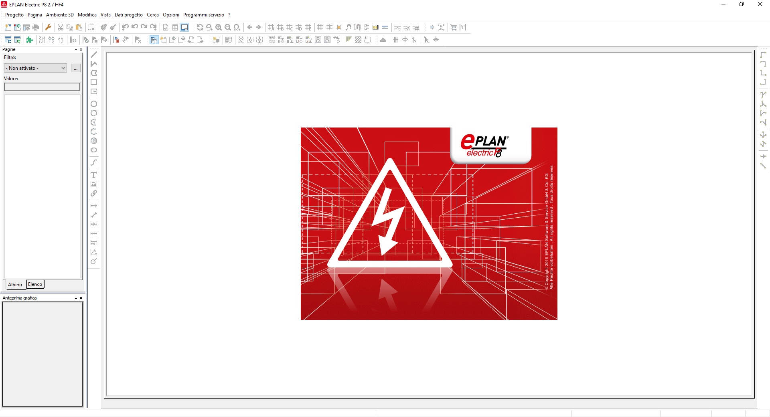Screen dimensions: 770x417
Task: Select the circle through three points tool
Action: point(94,113)
